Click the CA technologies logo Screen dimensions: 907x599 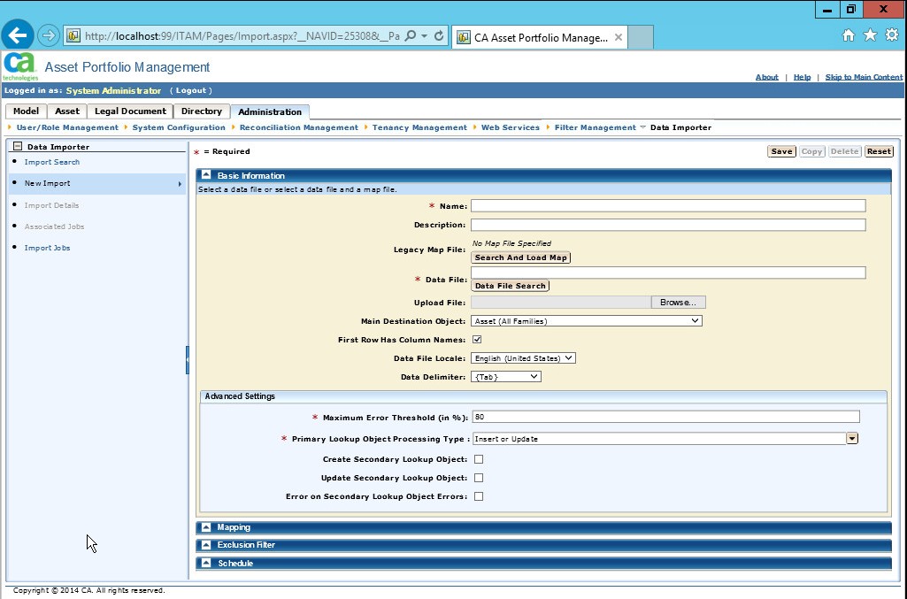point(20,66)
